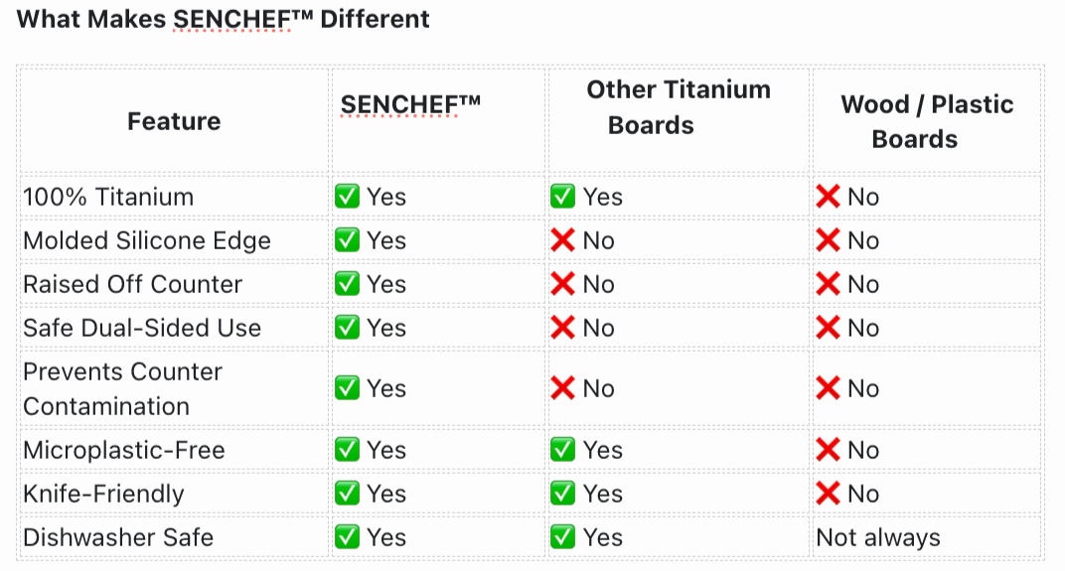
Task: Click the SENCHEF checkmark for Safe Dual-Sided Use
Action: pos(347,328)
